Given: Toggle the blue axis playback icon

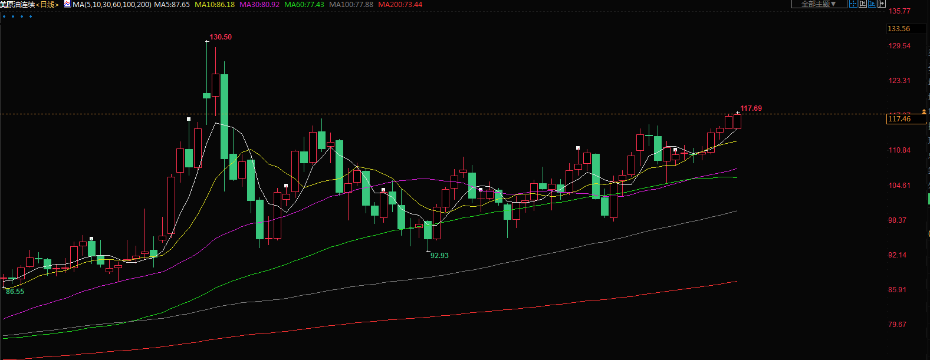Looking at the screenshot, I should coord(872,4).
